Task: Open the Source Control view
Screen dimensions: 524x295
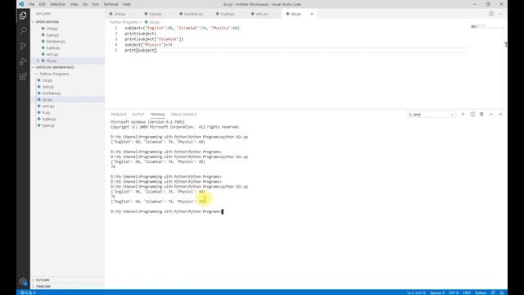Action: tap(23, 46)
